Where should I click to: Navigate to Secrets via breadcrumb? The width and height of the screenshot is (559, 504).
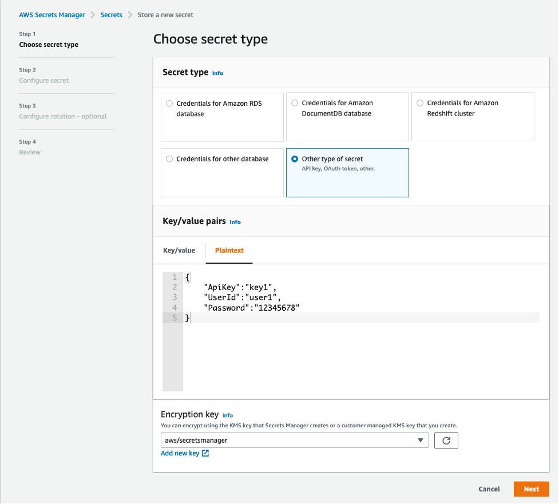click(111, 15)
